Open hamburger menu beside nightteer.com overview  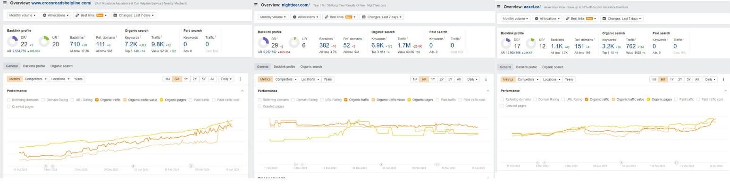[256, 5]
